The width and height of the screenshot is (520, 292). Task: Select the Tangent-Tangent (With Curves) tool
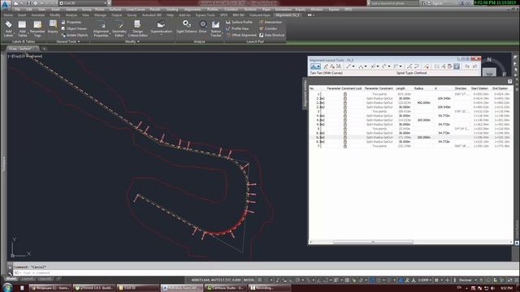tap(314, 67)
